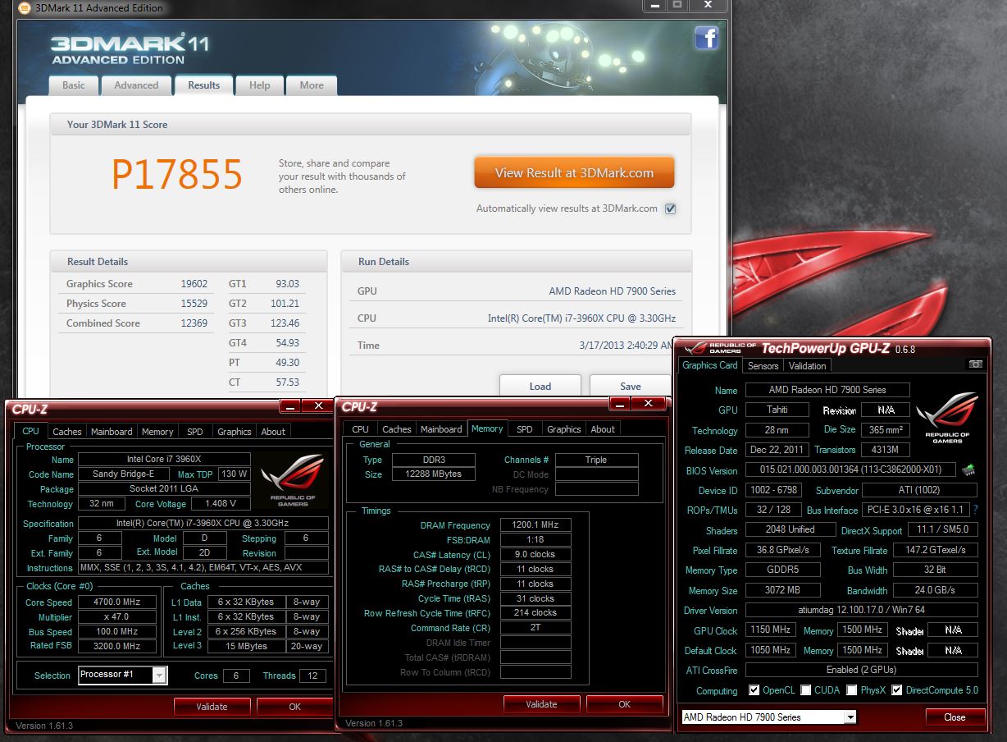
Task: Toggle PhysX checkbox in GPU-Z
Action: pos(852,690)
